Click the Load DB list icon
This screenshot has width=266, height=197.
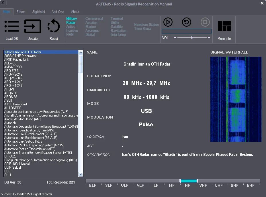coord(11,26)
